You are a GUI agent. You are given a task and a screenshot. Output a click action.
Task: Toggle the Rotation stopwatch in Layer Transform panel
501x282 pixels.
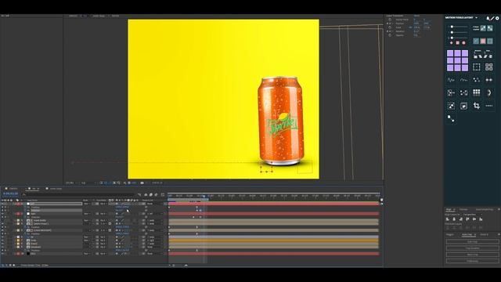click(x=390, y=31)
